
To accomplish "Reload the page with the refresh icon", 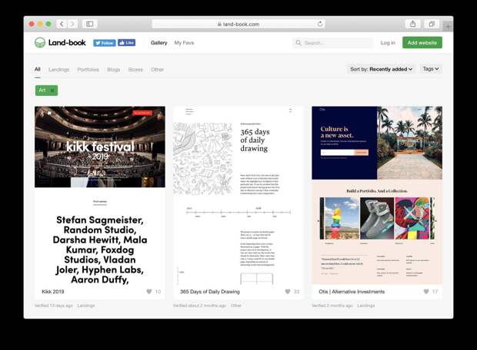I will [320, 24].
